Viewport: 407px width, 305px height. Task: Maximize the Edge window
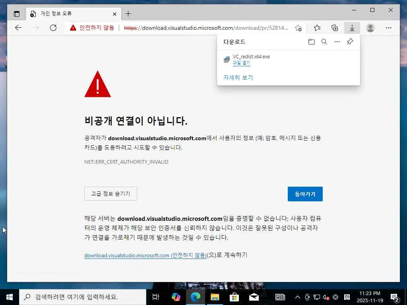click(x=372, y=10)
